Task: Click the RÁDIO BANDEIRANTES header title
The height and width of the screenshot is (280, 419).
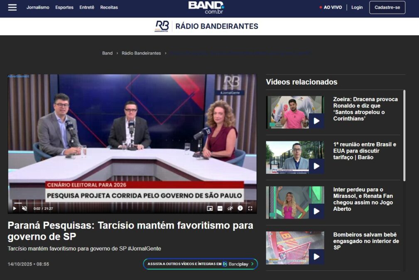Action: pyautogui.click(x=217, y=27)
